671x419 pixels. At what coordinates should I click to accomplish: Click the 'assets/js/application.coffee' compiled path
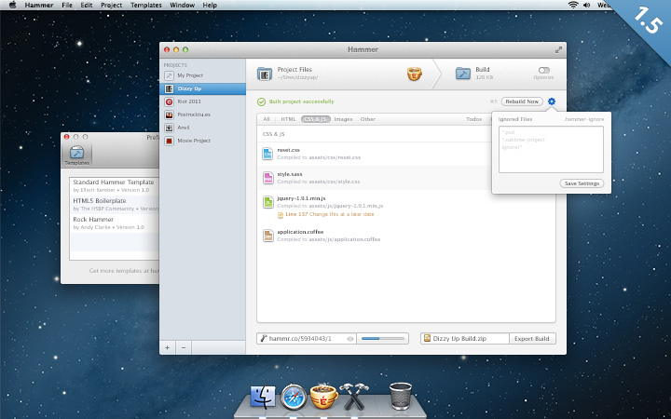[x=345, y=239]
